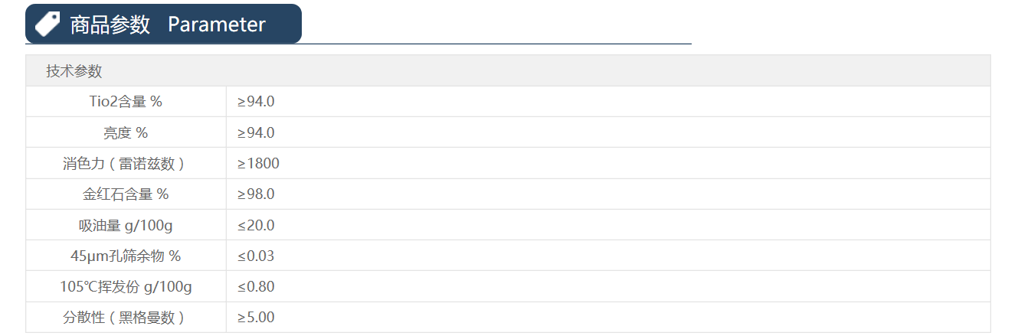Screen dimensions: 1018x336
Task: Click the price tag icon in header
Action: [47, 24]
